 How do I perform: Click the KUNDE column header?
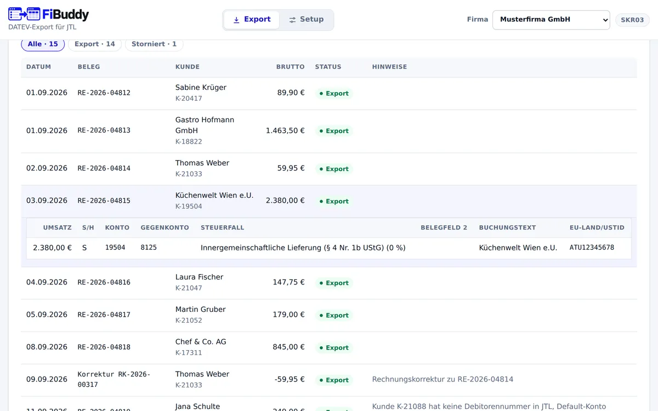(188, 67)
